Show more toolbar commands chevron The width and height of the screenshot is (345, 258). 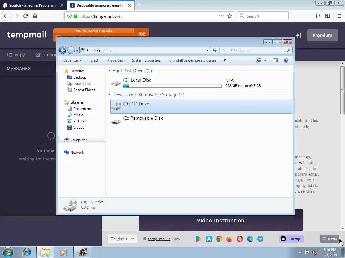[225, 60]
